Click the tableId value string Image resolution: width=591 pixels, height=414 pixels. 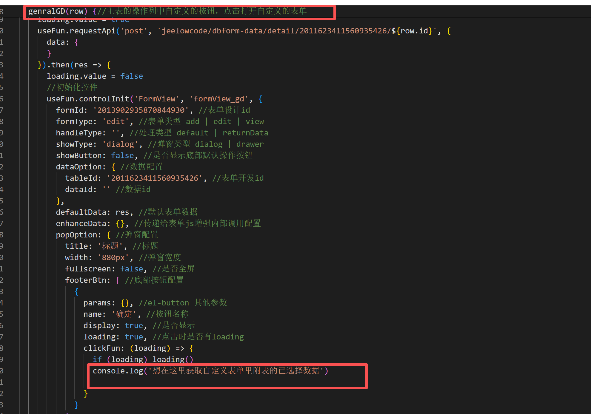pos(155,178)
